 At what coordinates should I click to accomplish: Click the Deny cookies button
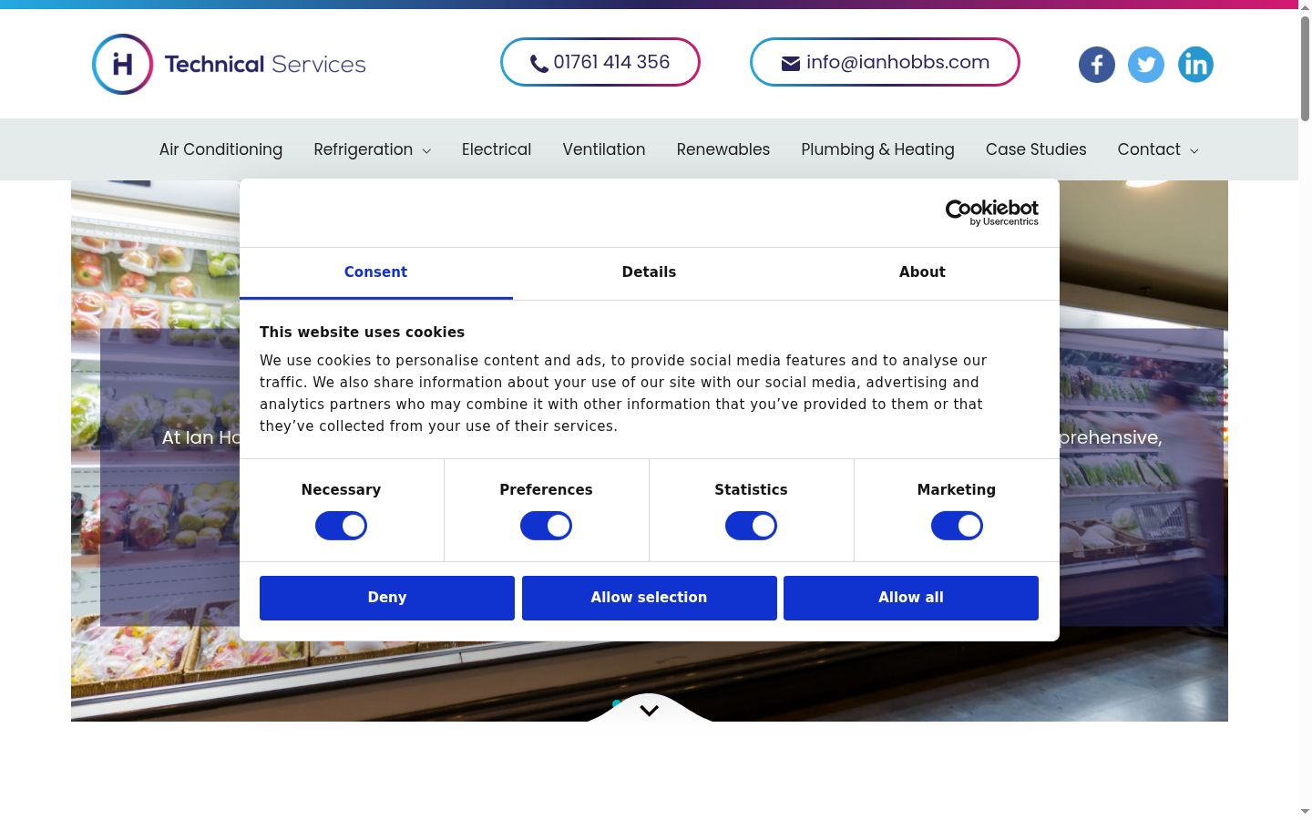387,598
